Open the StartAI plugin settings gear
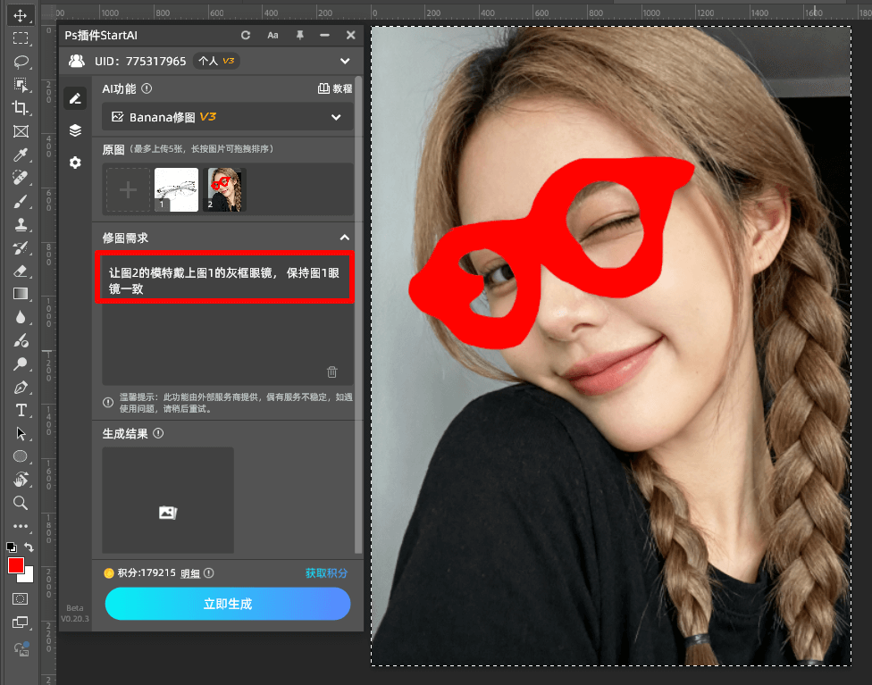 click(75, 163)
